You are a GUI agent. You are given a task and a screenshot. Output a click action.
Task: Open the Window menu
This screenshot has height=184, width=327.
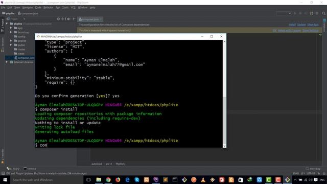[x=83, y=8]
